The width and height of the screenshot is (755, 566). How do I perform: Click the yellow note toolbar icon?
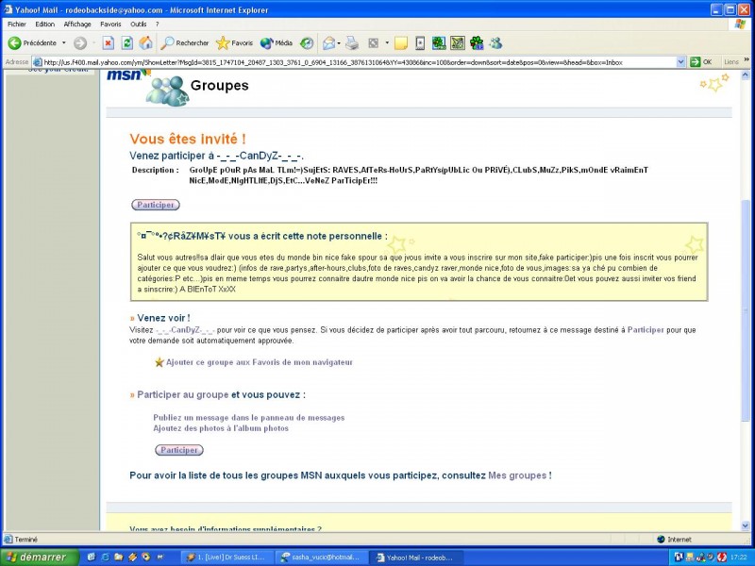400,43
